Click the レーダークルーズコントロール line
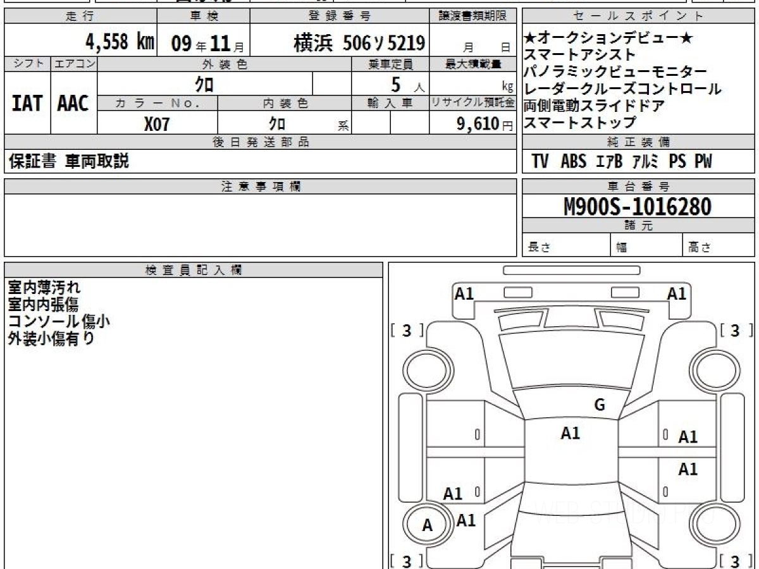759x569 pixels. tap(622, 89)
